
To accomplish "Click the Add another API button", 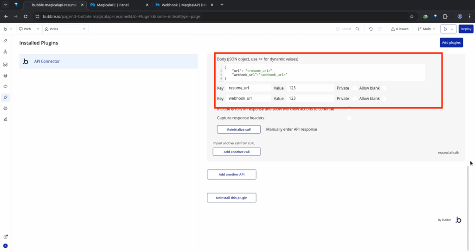I will pyautogui.click(x=231, y=174).
